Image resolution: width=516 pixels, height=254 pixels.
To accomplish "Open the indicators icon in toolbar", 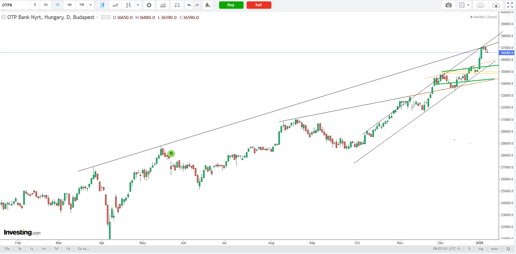I will [x=163, y=5].
